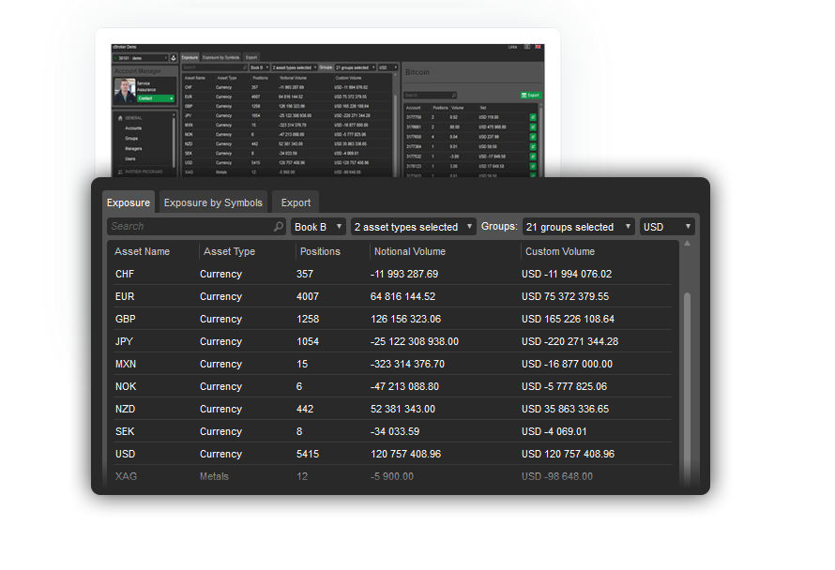Click the enlarged notional volume 52 381 343.00

(402, 409)
